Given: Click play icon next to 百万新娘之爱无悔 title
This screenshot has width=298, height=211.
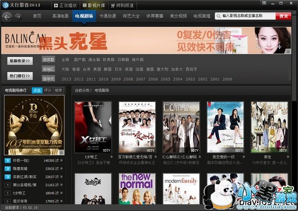Looking at the screenshot, I should click(x=155, y=157).
